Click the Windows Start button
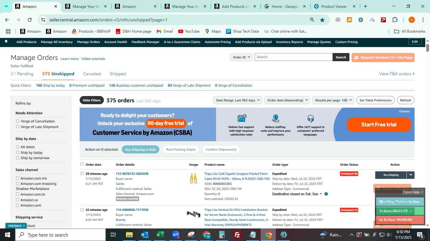 click(7, 235)
